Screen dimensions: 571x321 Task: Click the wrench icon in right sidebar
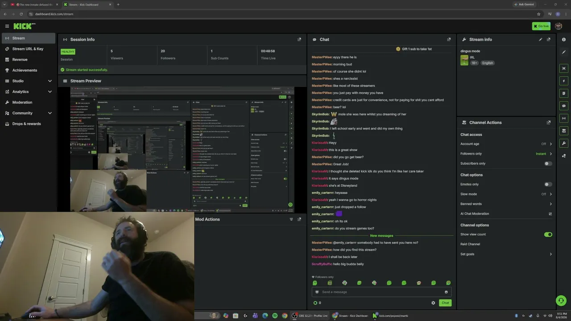pyautogui.click(x=564, y=143)
